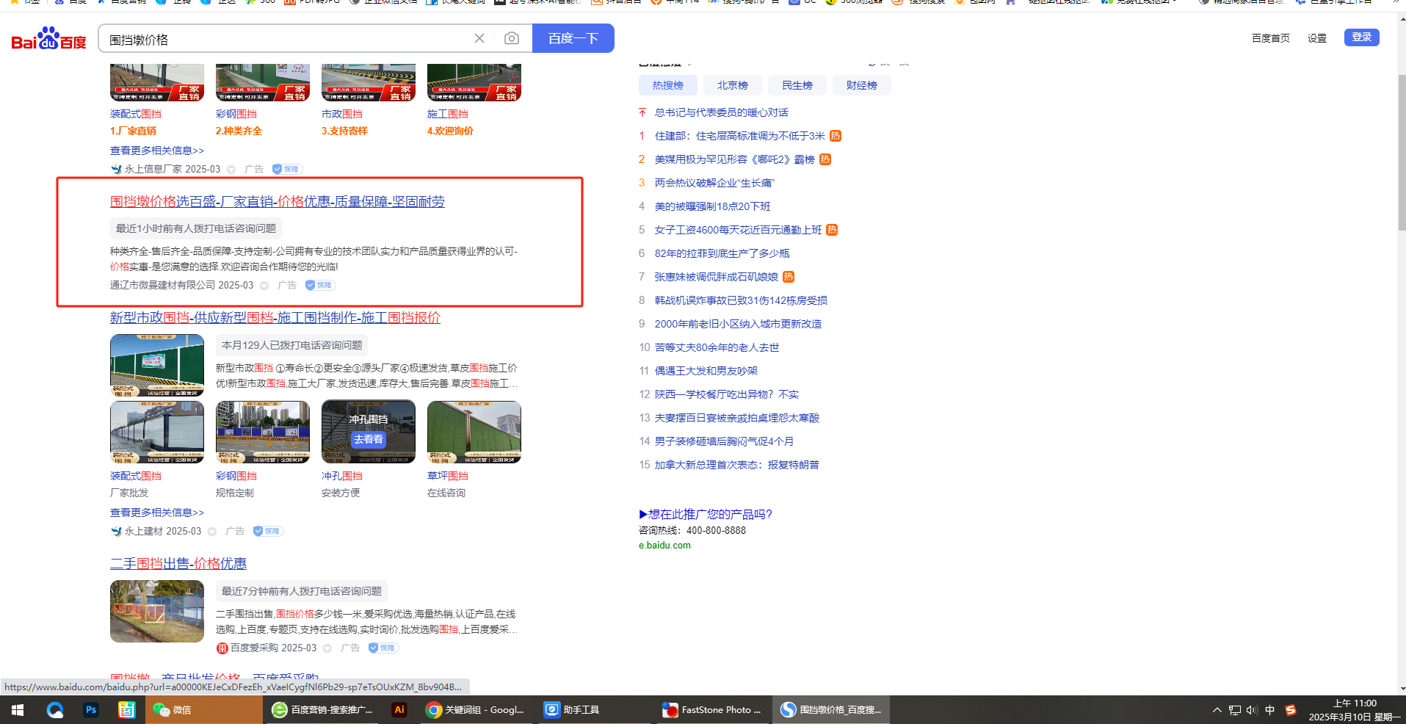Click the large storefront thumbnail of 新型市政围挡 result
This screenshot has height=724, width=1406.
click(x=157, y=366)
